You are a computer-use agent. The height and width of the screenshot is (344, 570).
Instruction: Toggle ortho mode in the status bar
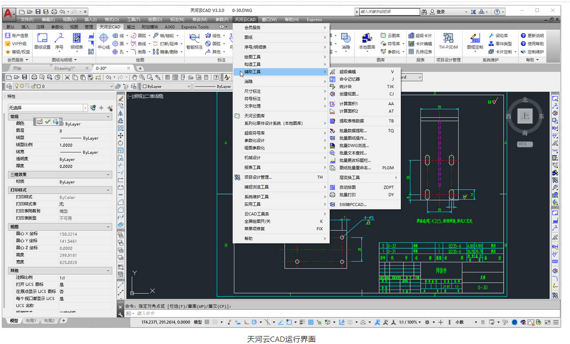point(247,322)
